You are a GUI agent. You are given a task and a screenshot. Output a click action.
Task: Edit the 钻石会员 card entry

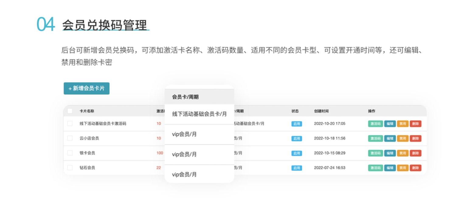pyautogui.click(x=390, y=168)
